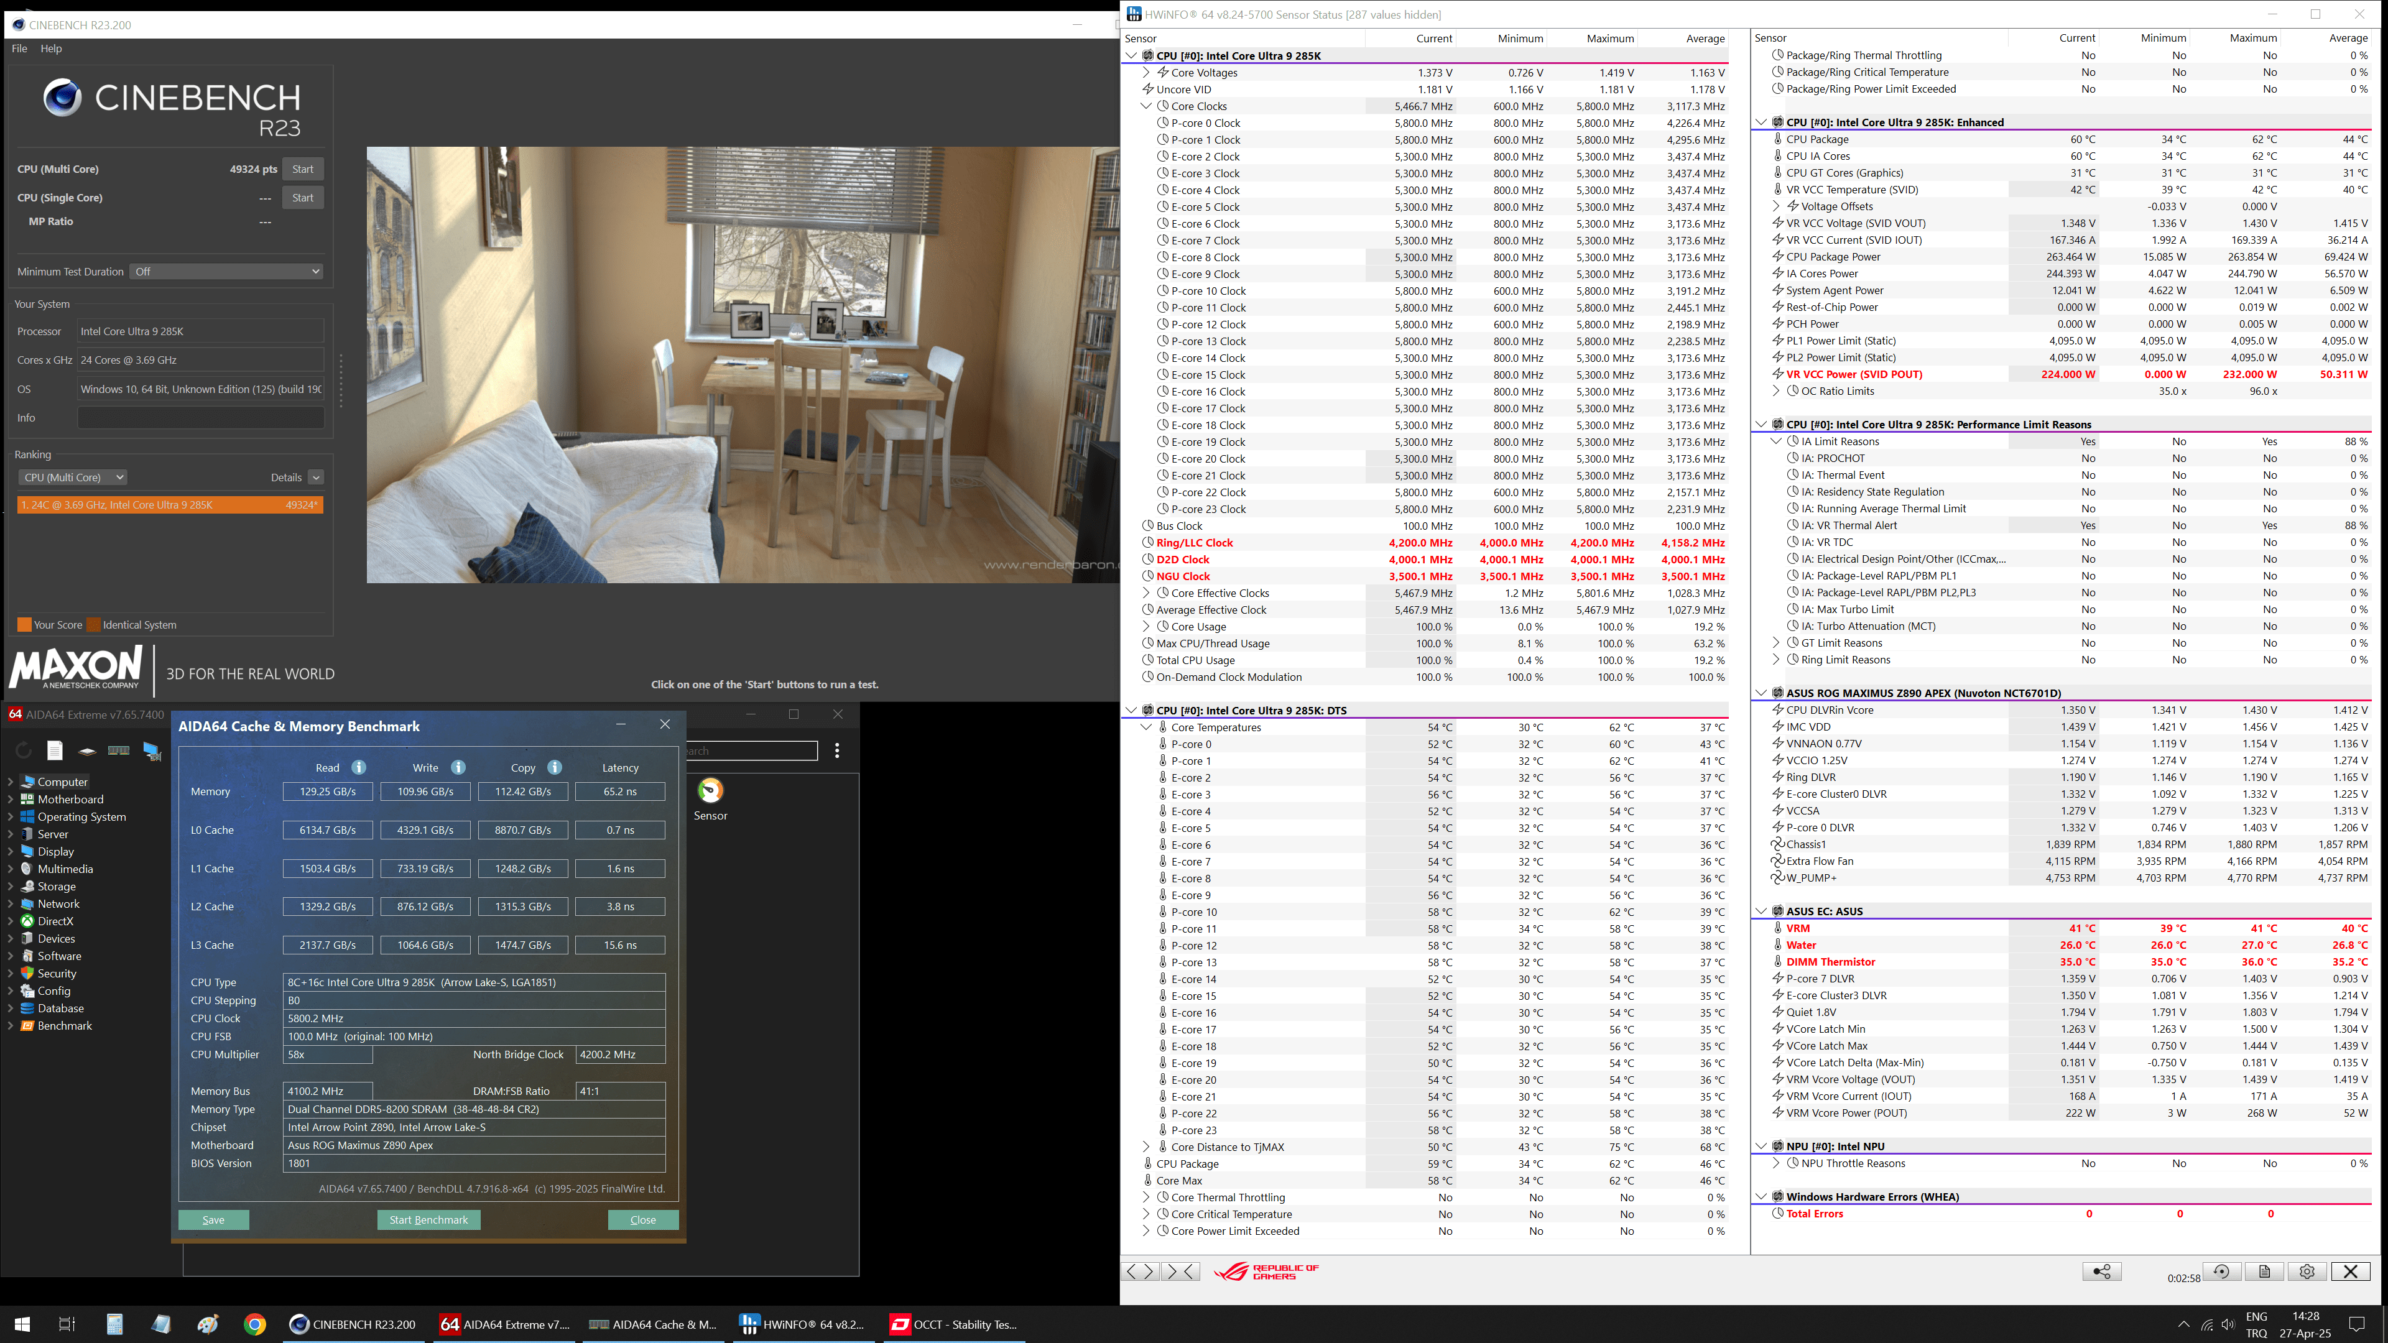This screenshot has height=1343, width=2388.
Task: Open the Details dropdown arrow in Ranking
Action: (316, 478)
